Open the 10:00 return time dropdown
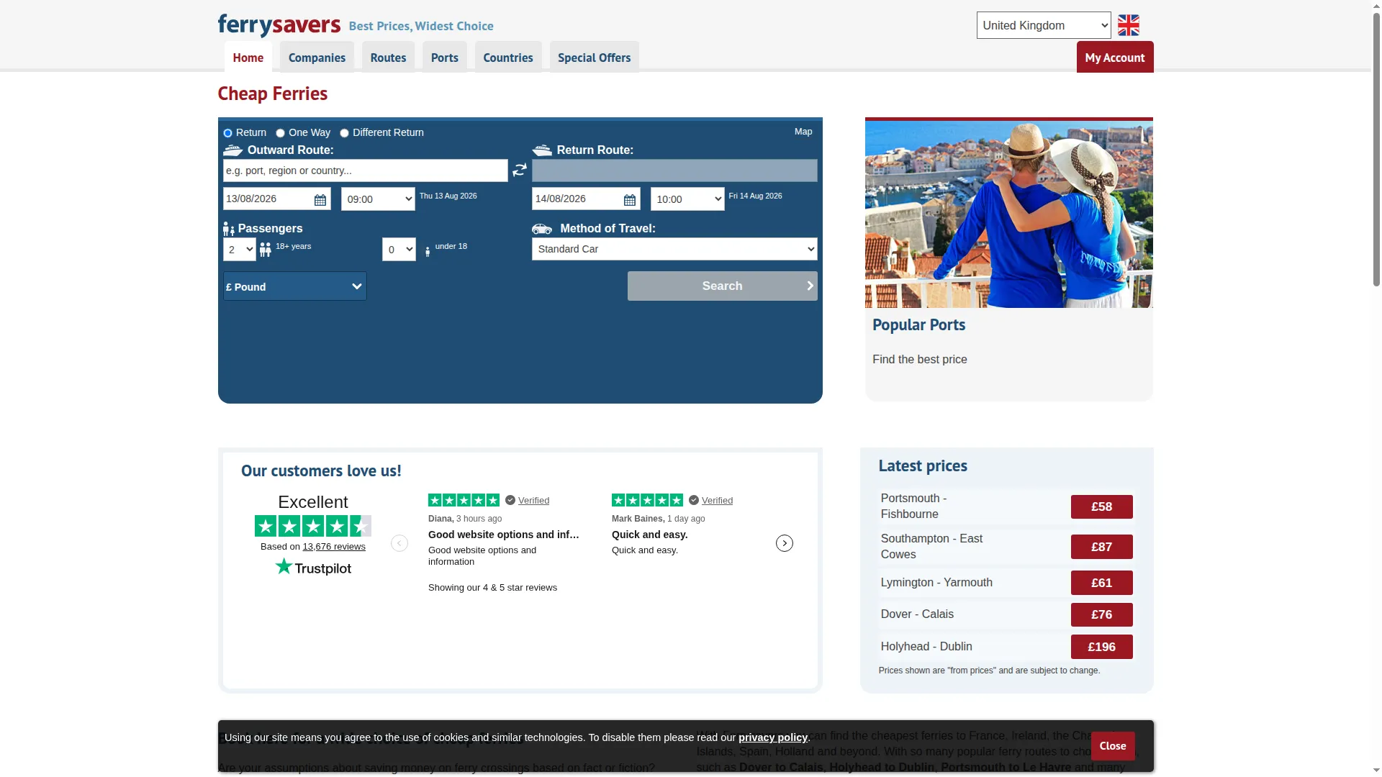The image size is (1382, 777). click(687, 199)
